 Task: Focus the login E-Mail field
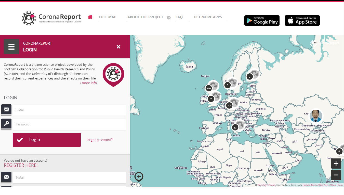[69, 110]
